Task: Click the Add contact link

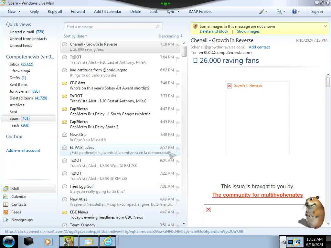Action: tap(259, 47)
